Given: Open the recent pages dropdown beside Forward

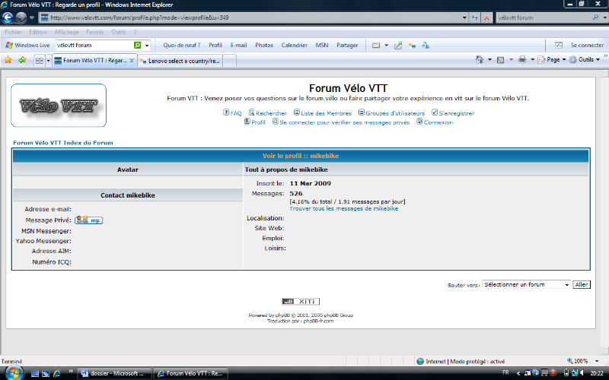Looking at the screenshot, I should point(32,17).
